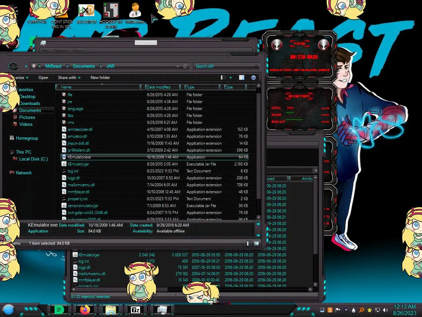Click the Action Center flag tray icon
422x317 pixels.
click(338, 310)
